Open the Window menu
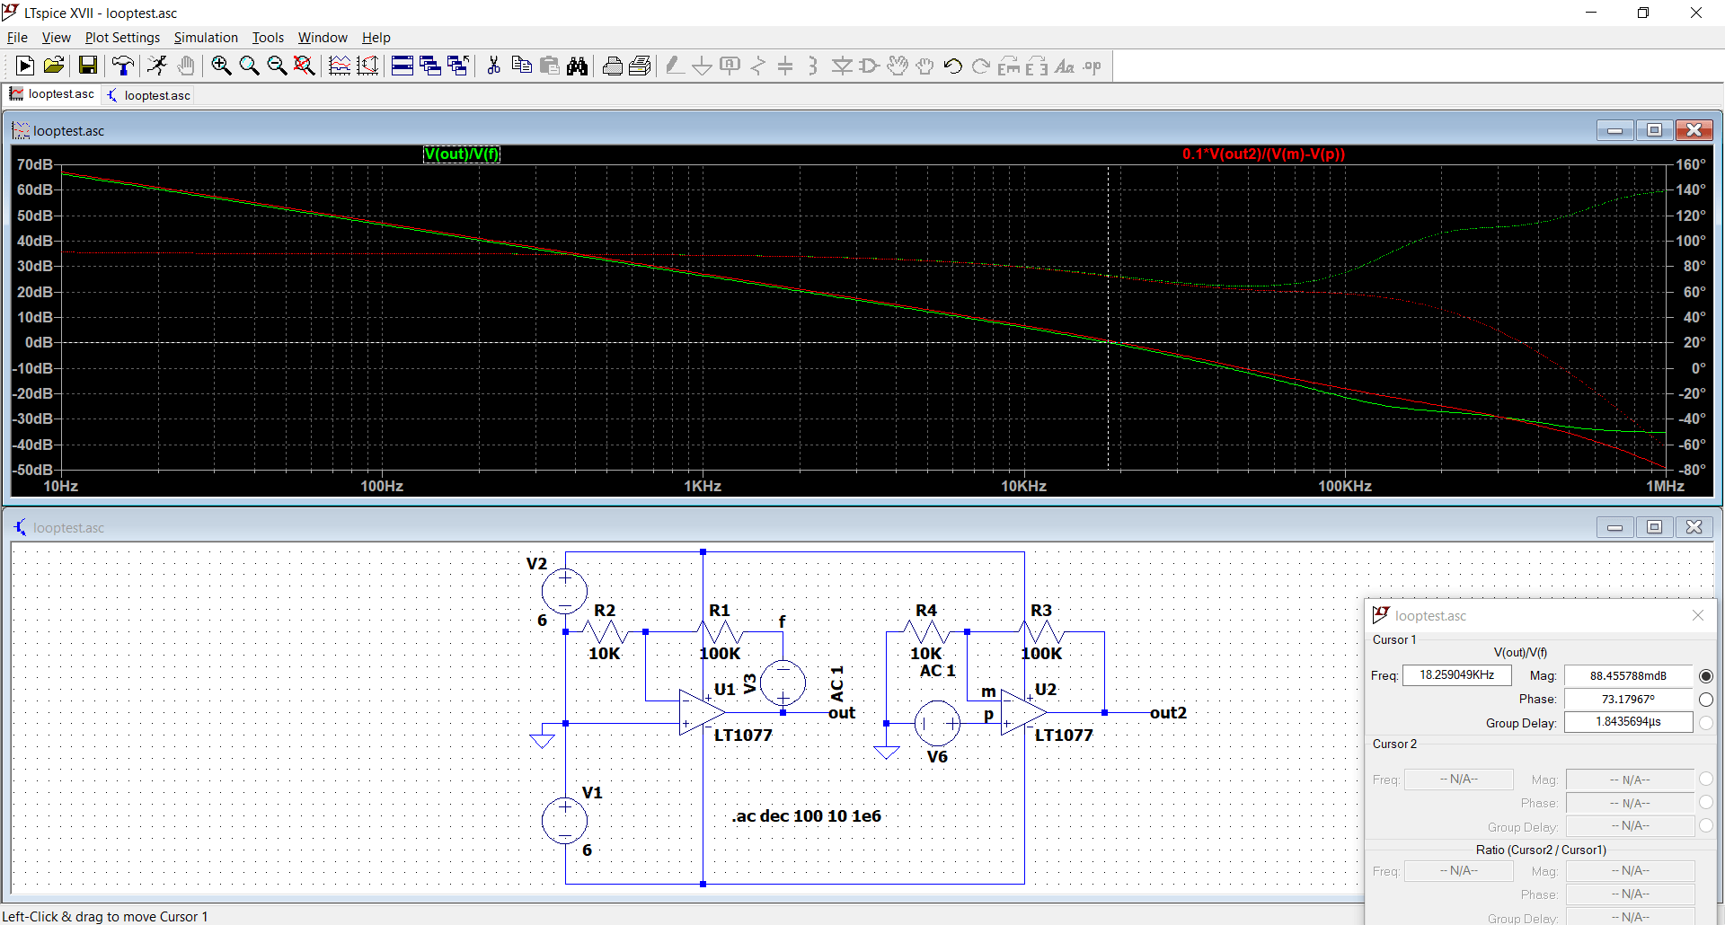Screen dimensions: 1725x925 (x=323, y=37)
